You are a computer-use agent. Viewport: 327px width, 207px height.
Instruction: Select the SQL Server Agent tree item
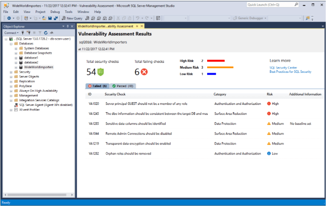coord(46,105)
